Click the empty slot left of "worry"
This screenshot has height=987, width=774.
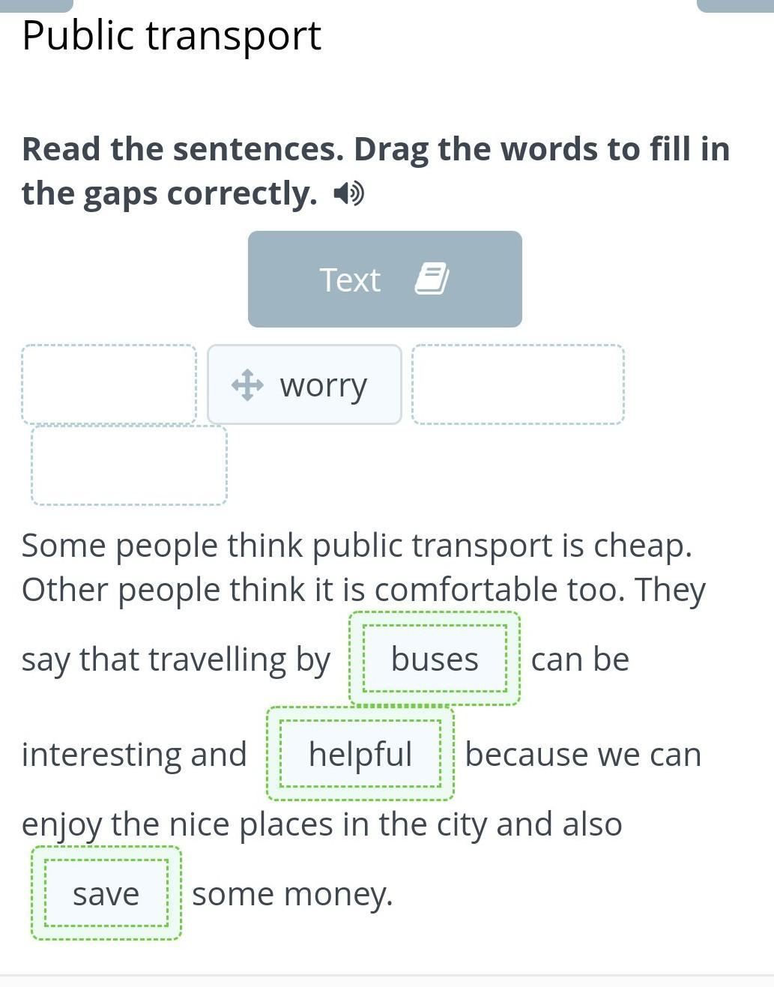tap(109, 384)
